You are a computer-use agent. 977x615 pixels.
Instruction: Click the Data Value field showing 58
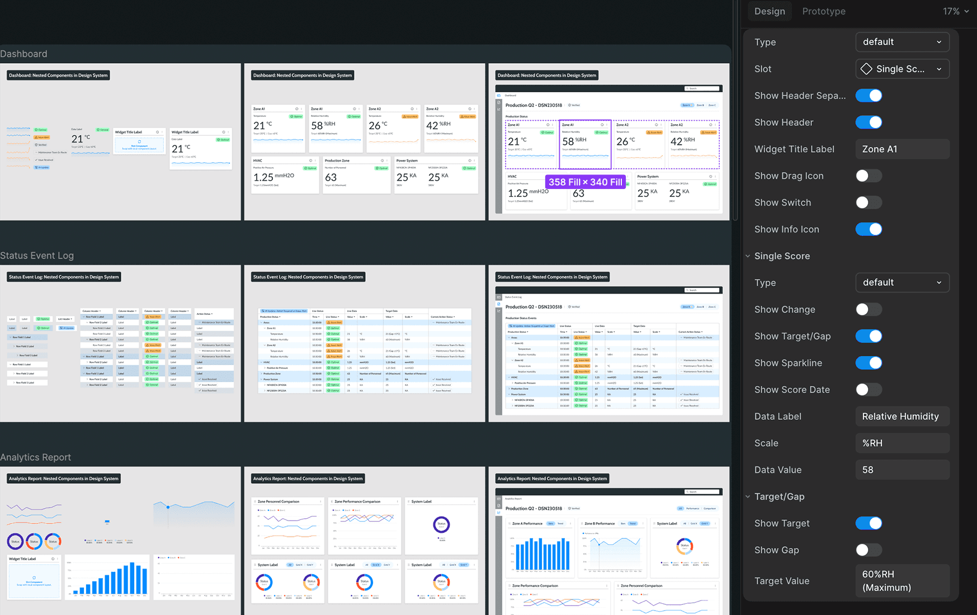[x=902, y=470]
